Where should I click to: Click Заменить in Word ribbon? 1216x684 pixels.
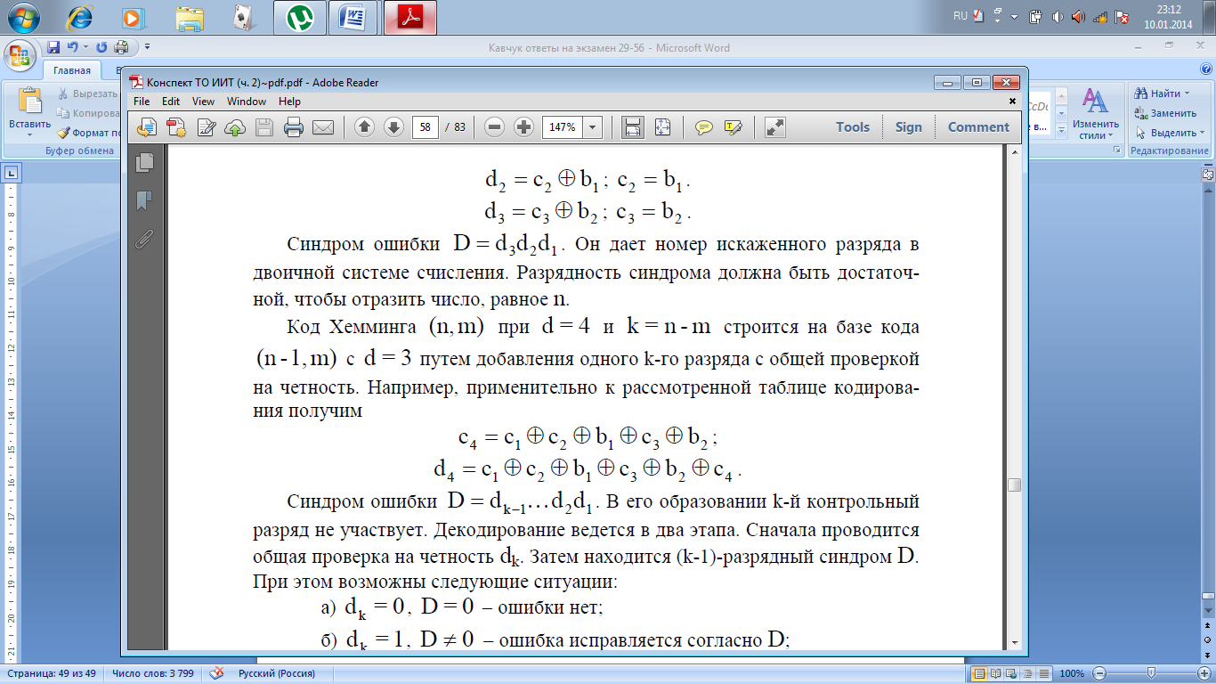1167,113
